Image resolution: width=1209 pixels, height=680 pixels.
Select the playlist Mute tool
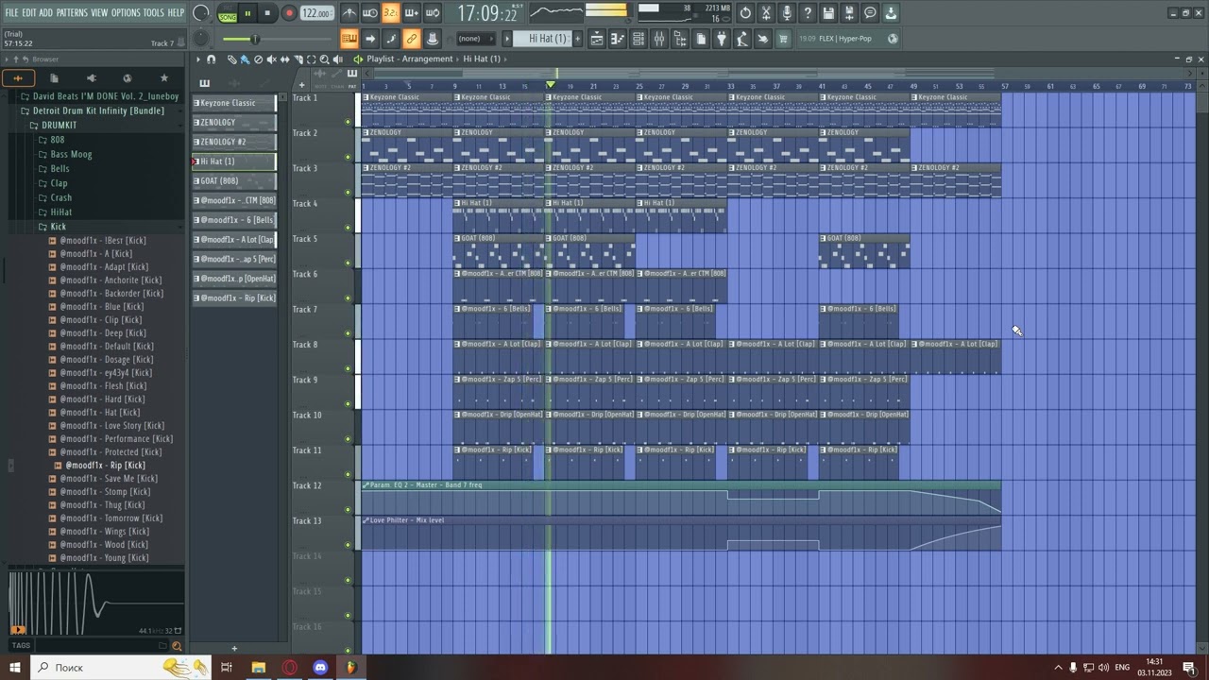pos(271,59)
